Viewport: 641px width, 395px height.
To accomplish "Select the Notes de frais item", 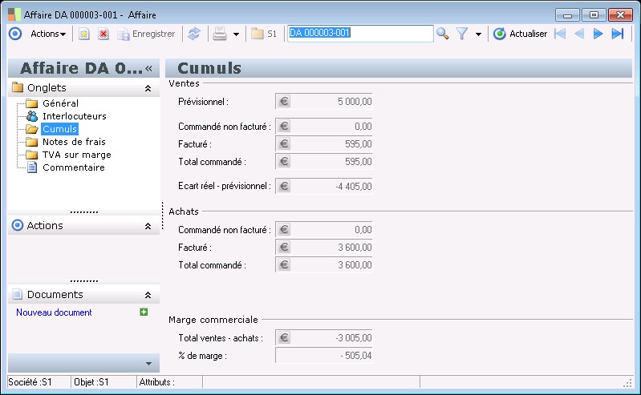I will [x=74, y=142].
